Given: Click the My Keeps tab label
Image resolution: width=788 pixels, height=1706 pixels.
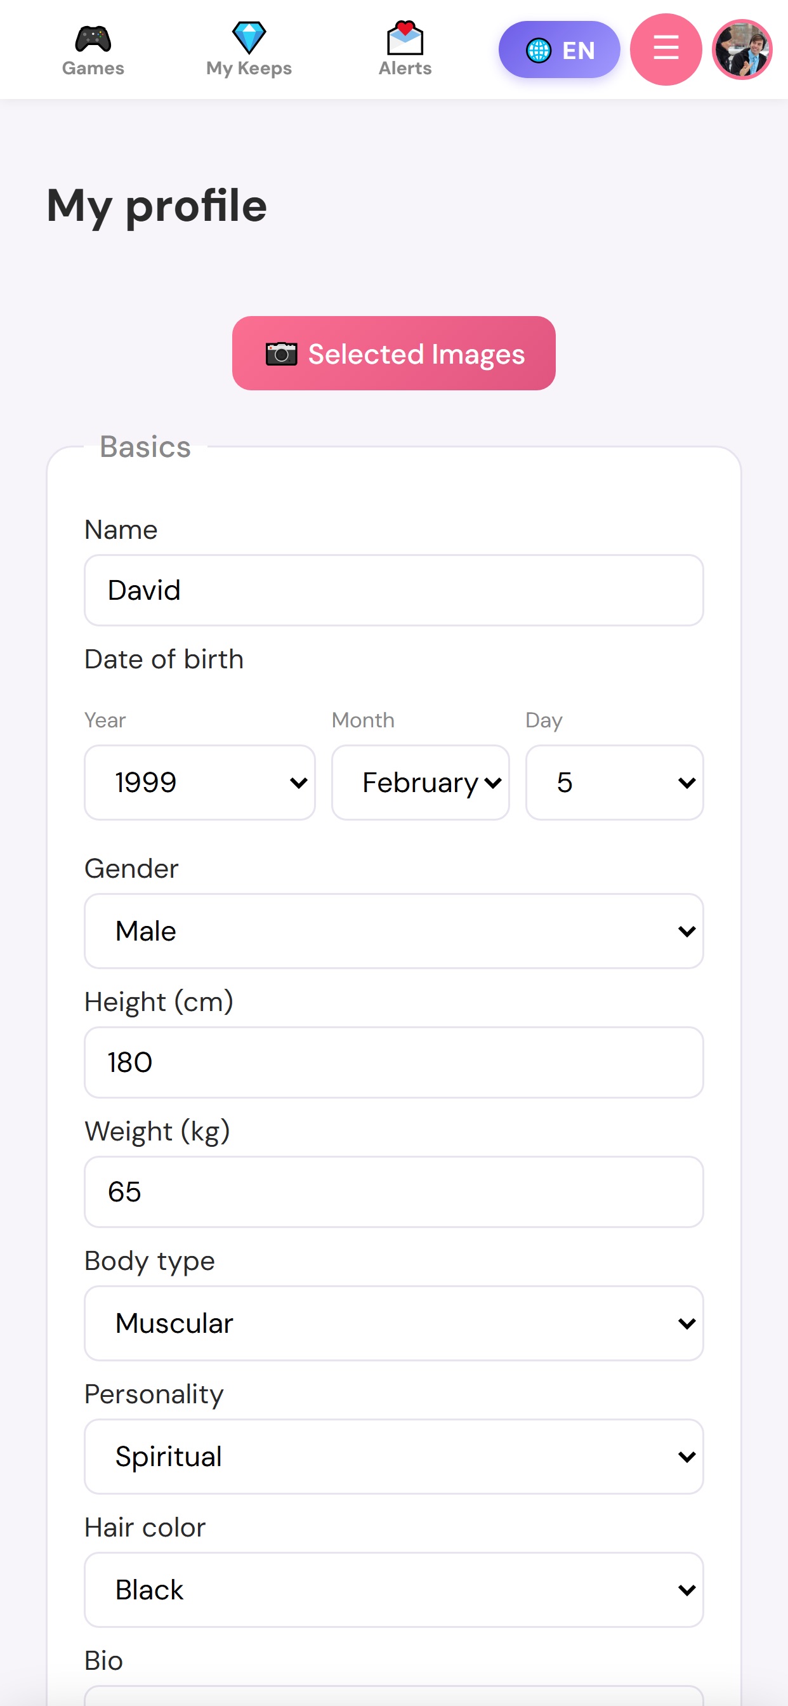Looking at the screenshot, I should [249, 68].
